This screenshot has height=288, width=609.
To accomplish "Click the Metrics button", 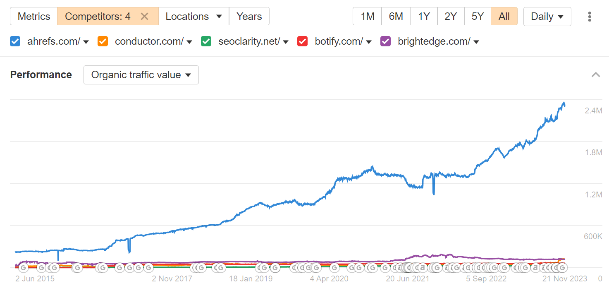I will pyautogui.click(x=33, y=16).
